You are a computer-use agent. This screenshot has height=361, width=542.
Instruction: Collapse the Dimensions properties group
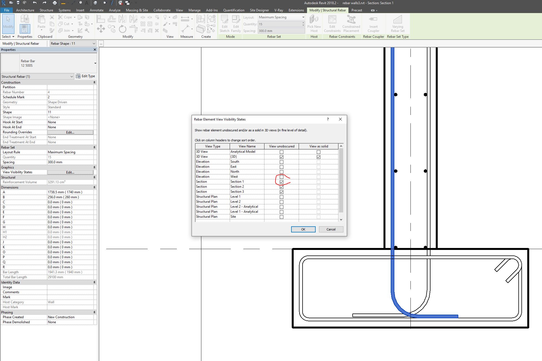[x=94, y=187]
